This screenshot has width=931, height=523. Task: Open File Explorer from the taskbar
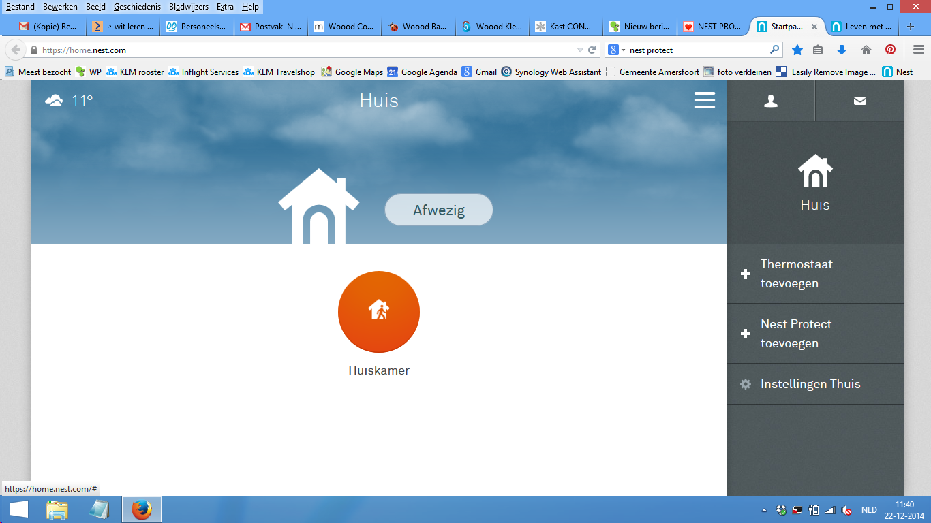coord(57,509)
